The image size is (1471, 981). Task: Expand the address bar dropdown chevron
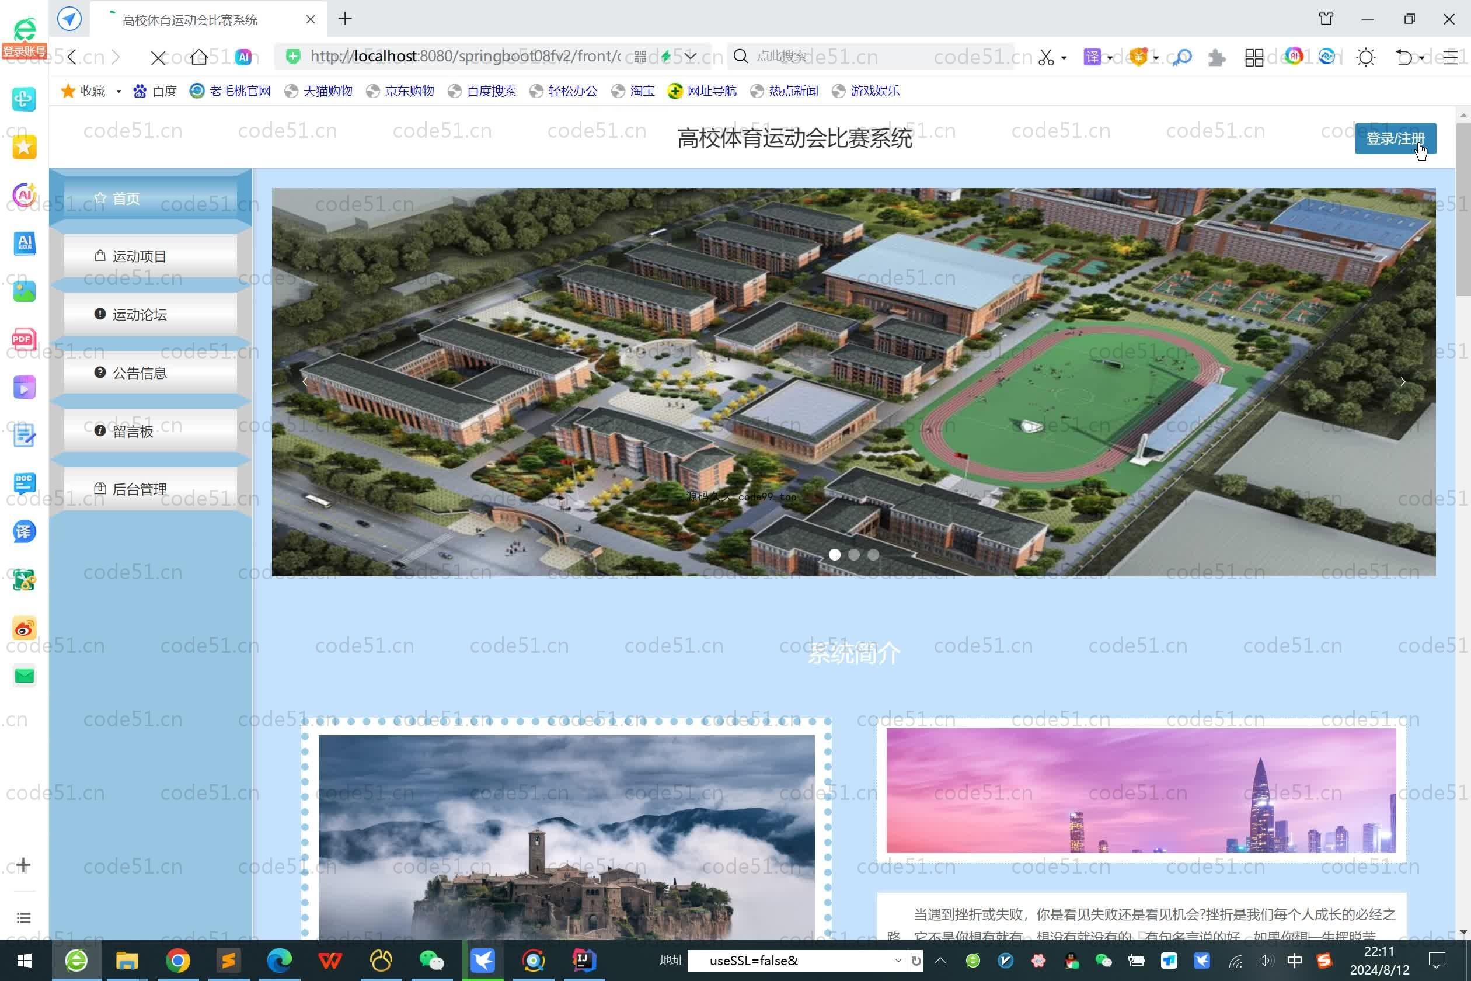coord(691,56)
